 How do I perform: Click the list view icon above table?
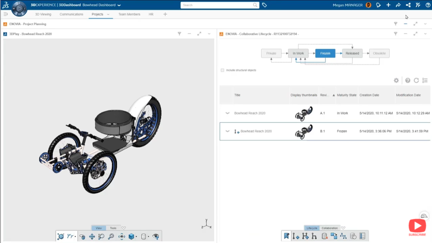tap(425, 80)
